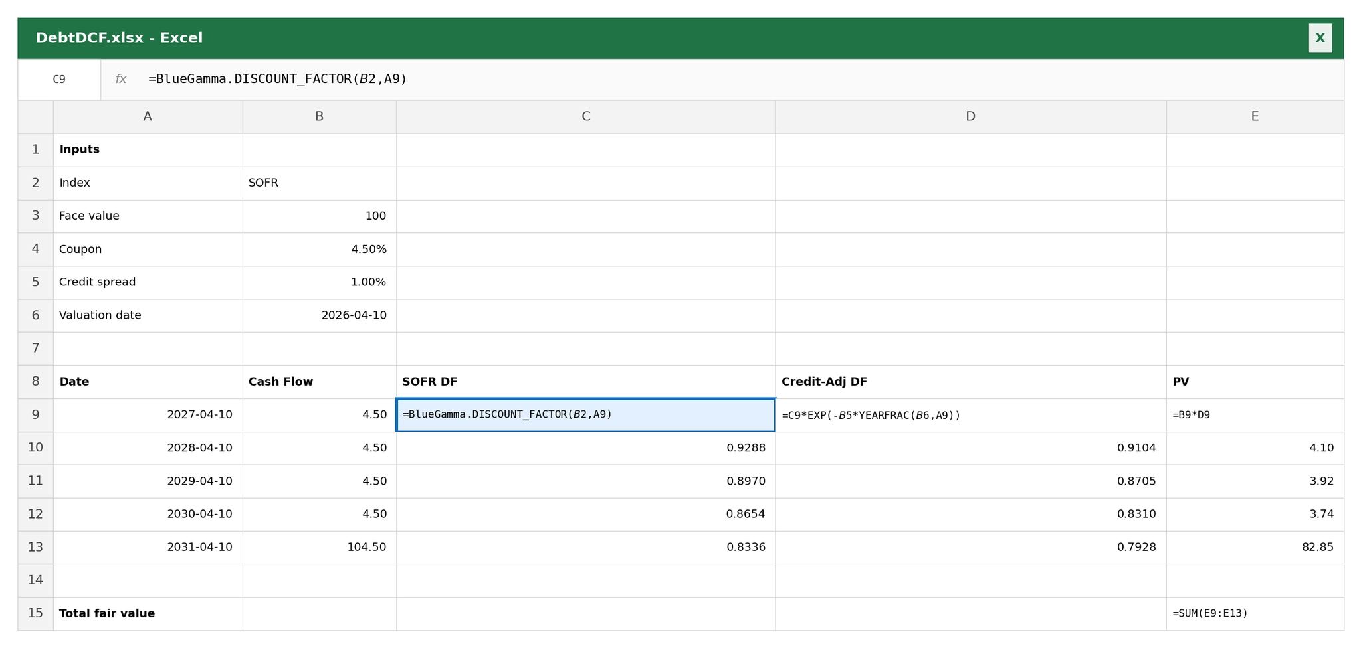Image resolution: width=1361 pixels, height=648 pixels.
Task: Select the SOFR value cell
Action: [x=320, y=183]
